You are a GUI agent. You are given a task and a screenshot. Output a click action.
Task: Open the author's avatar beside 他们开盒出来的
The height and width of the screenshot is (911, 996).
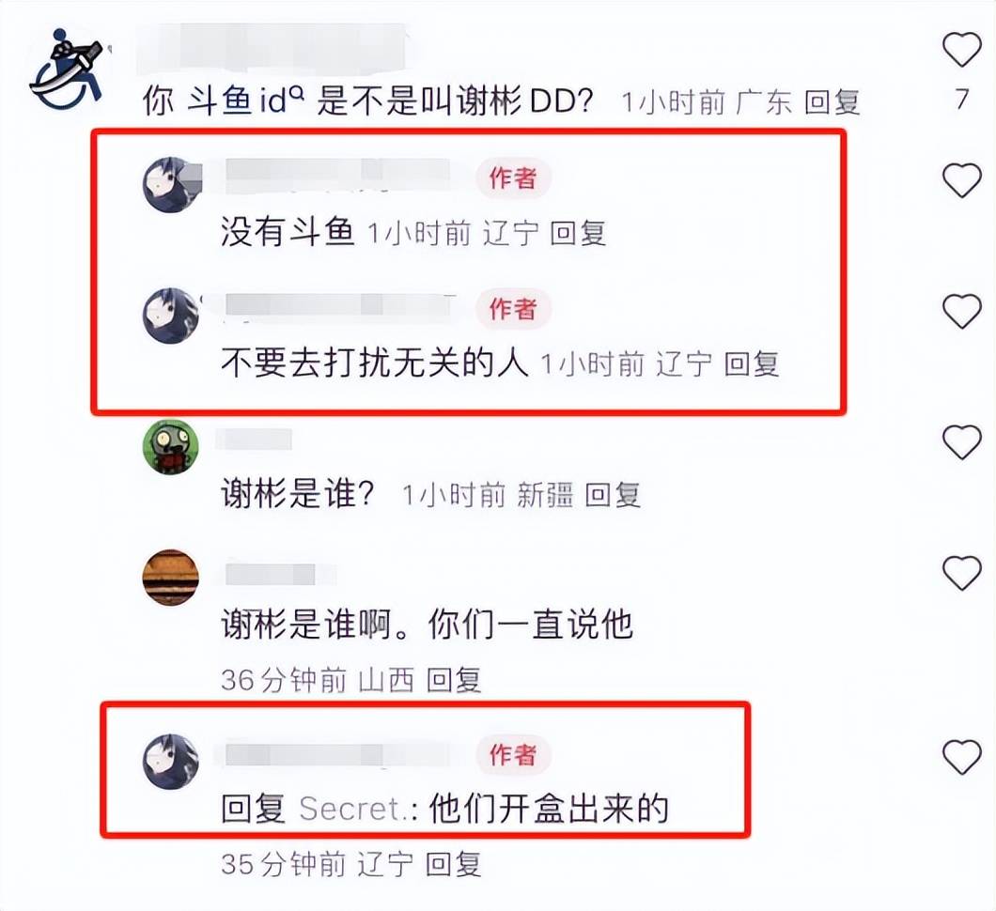click(x=170, y=761)
